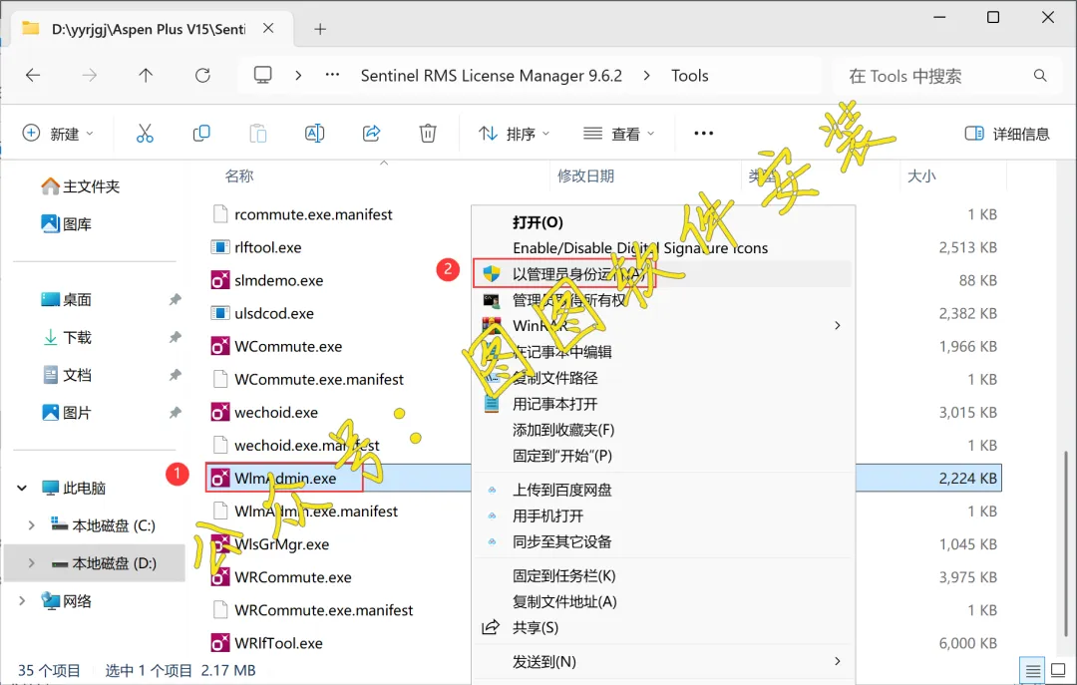The width and height of the screenshot is (1077, 685).
Task: Sort by the Size column header
Action: click(x=921, y=175)
